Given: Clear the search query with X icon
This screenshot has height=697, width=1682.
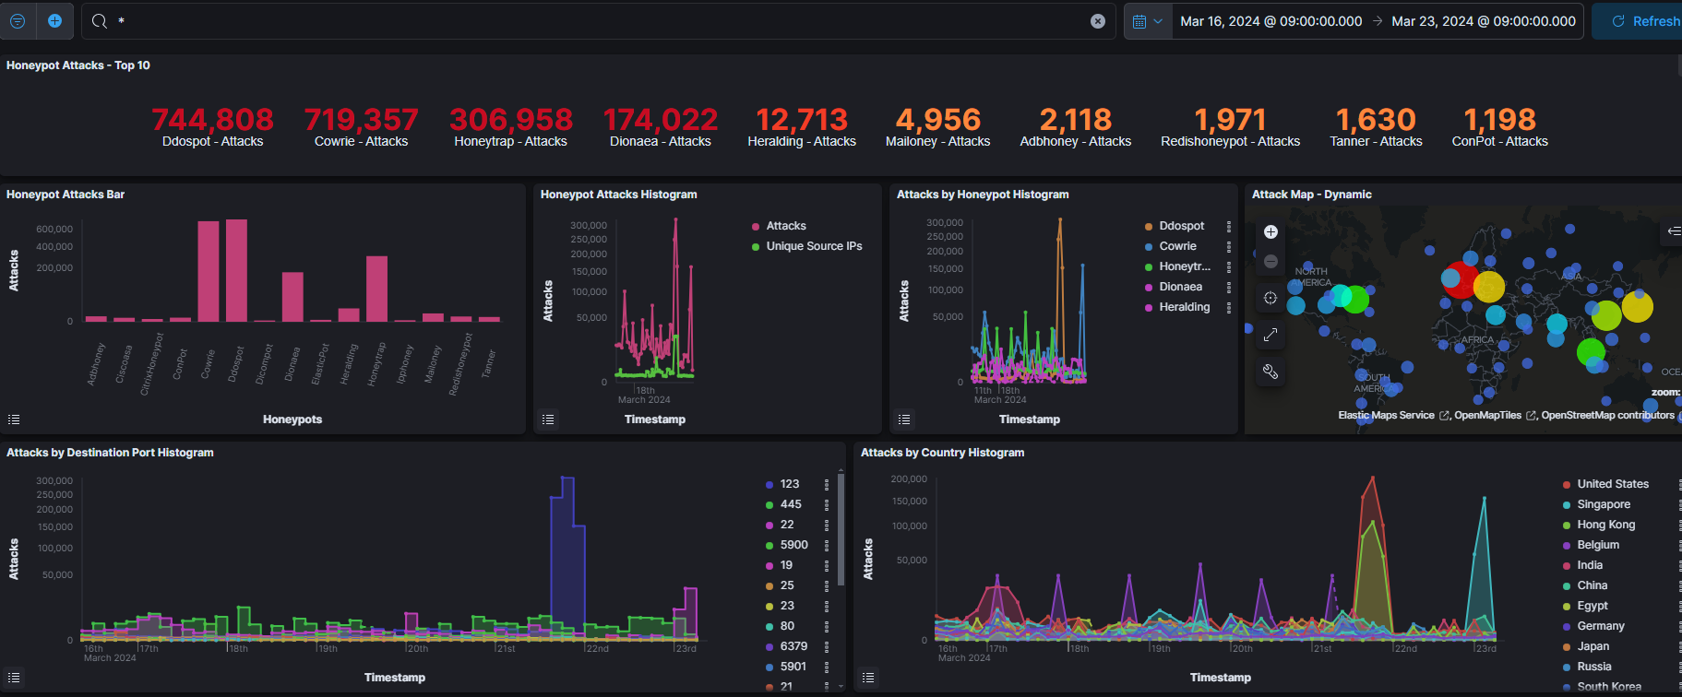Looking at the screenshot, I should tap(1098, 21).
